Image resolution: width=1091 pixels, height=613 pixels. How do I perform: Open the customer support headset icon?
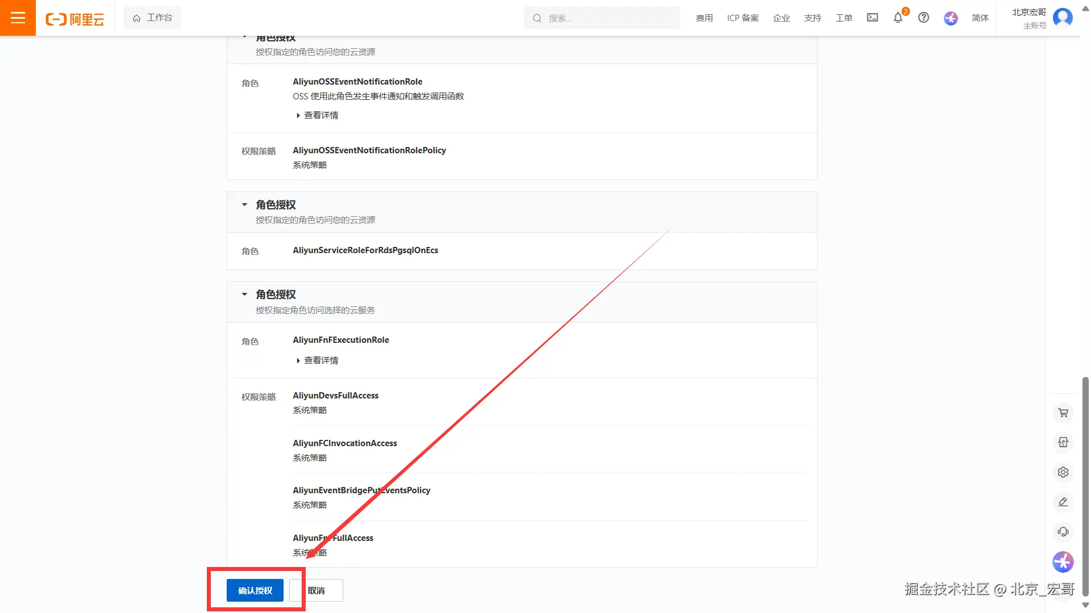(1063, 532)
